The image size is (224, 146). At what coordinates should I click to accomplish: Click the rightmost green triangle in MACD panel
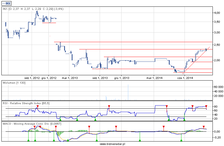tap(181, 140)
